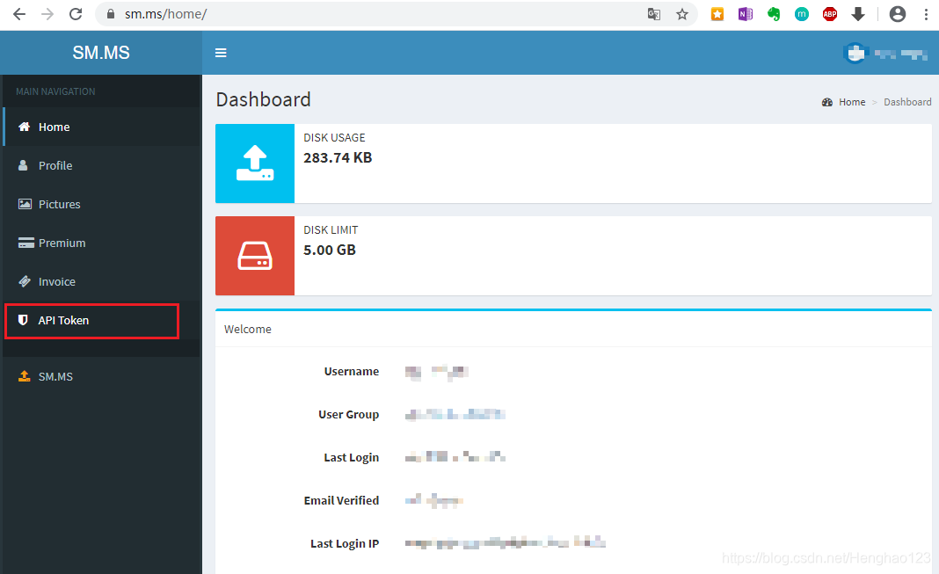Viewport: 939px width, 574px height.
Task: Click the Invoice ticket icon
Action: pyautogui.click(x=25, y=281)
